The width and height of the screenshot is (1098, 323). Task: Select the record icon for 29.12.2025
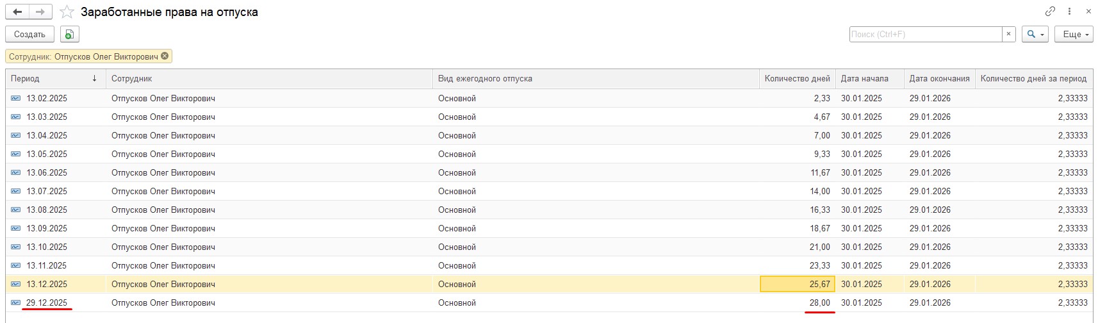tap(15, 302)
